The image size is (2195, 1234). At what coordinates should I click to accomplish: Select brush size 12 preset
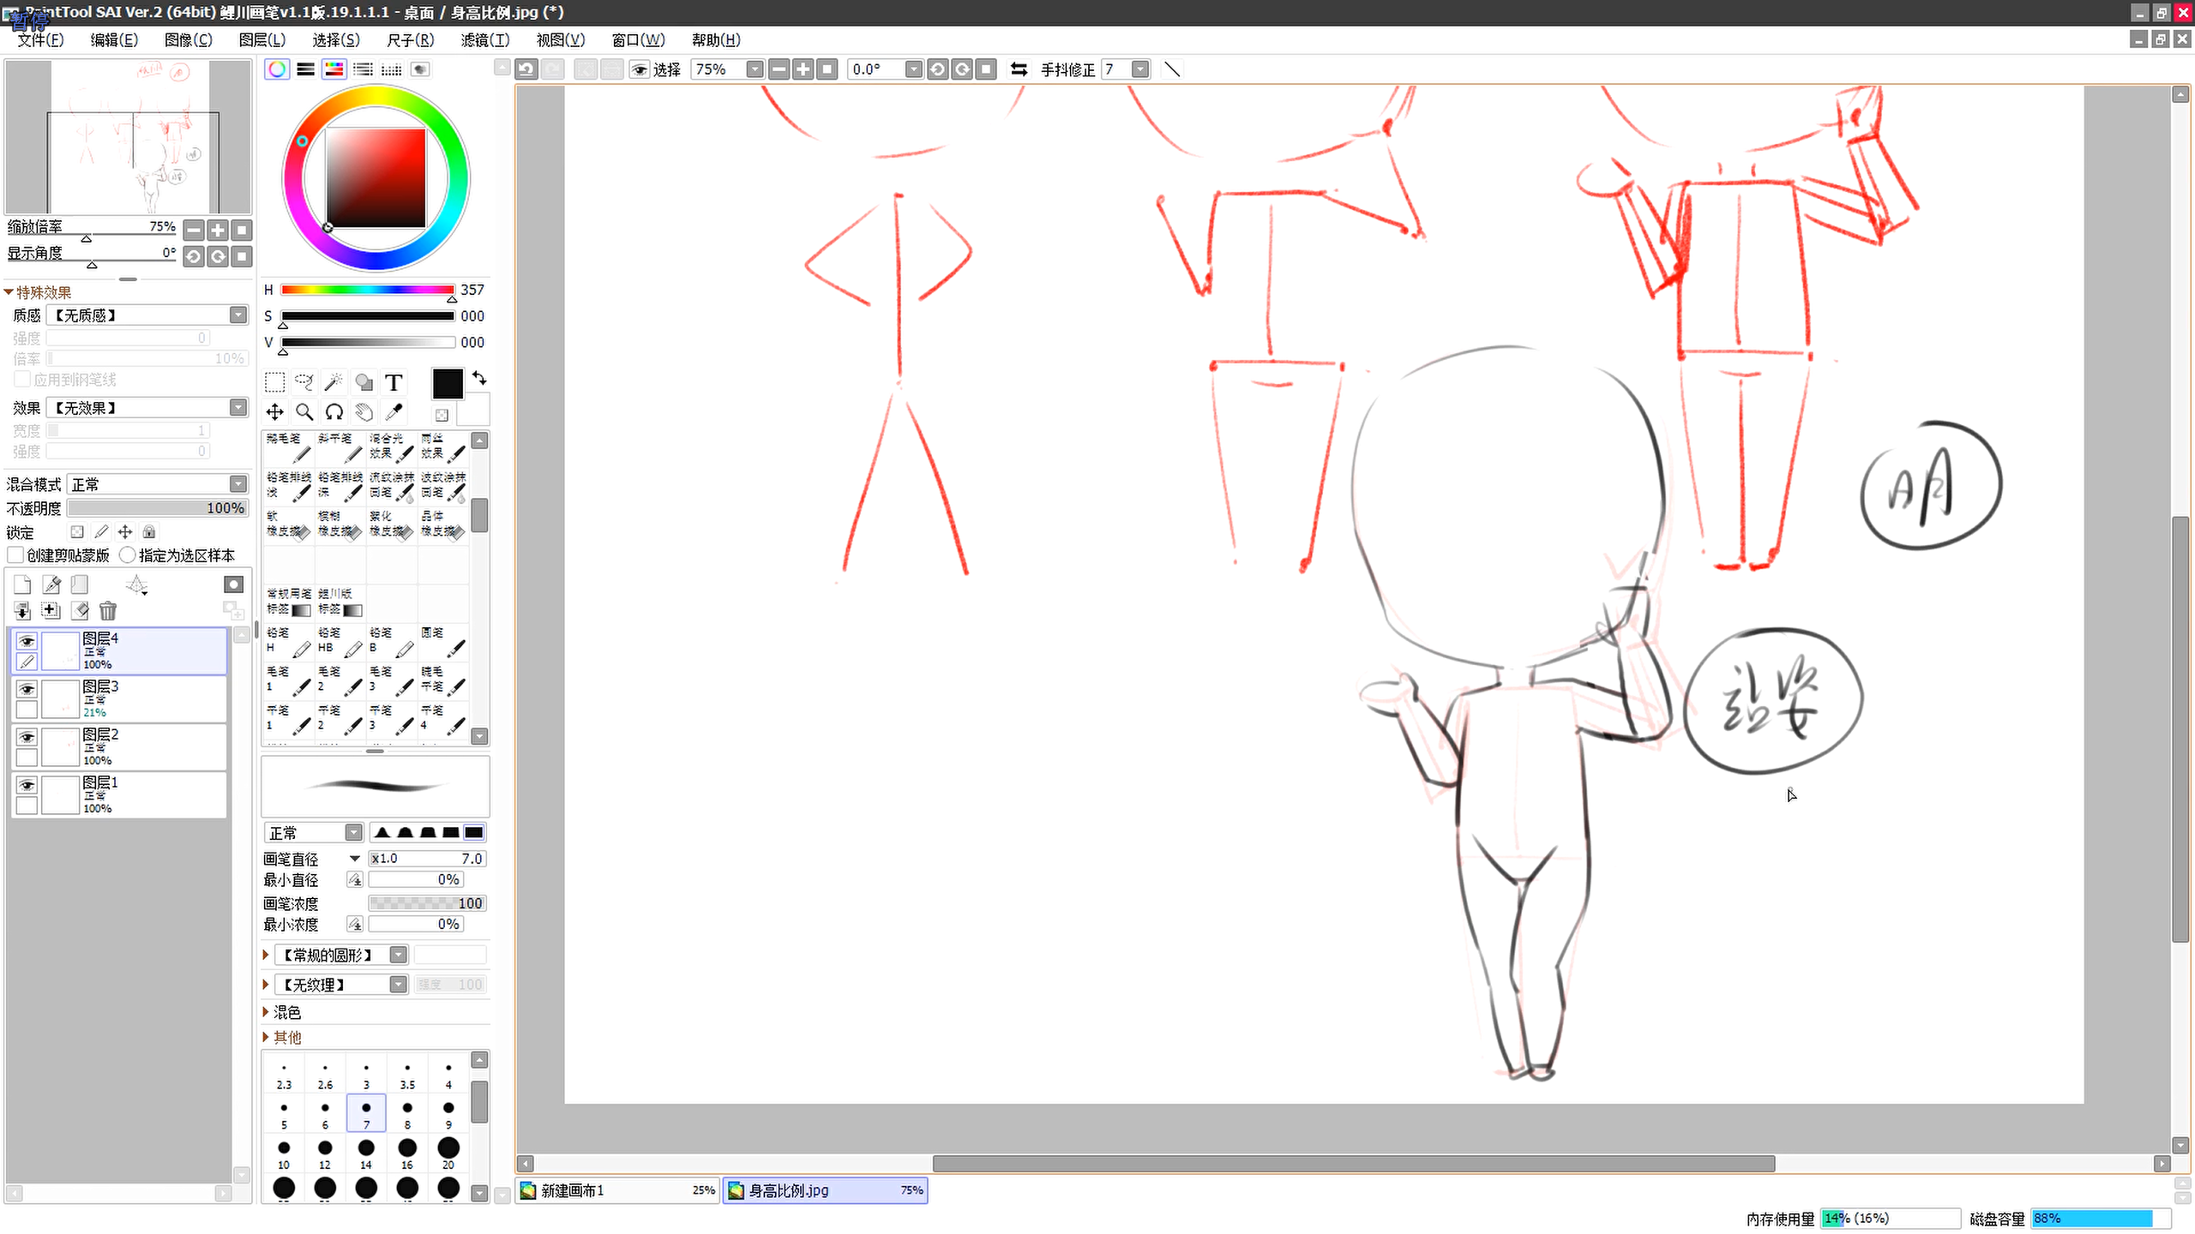pyautogui.click(x=325, y=1153)
